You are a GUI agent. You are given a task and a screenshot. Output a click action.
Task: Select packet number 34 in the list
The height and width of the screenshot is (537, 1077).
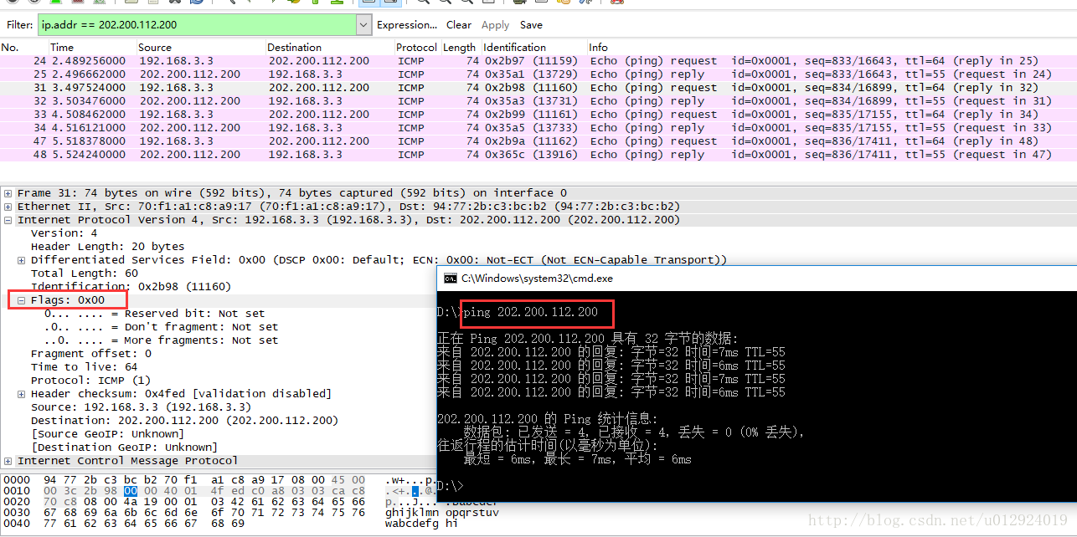tap(538, 128)
